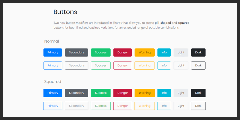This screenshot has width=240, height=120.
Task: Click the filled Dark button under Normal
Action: (198, 52)
